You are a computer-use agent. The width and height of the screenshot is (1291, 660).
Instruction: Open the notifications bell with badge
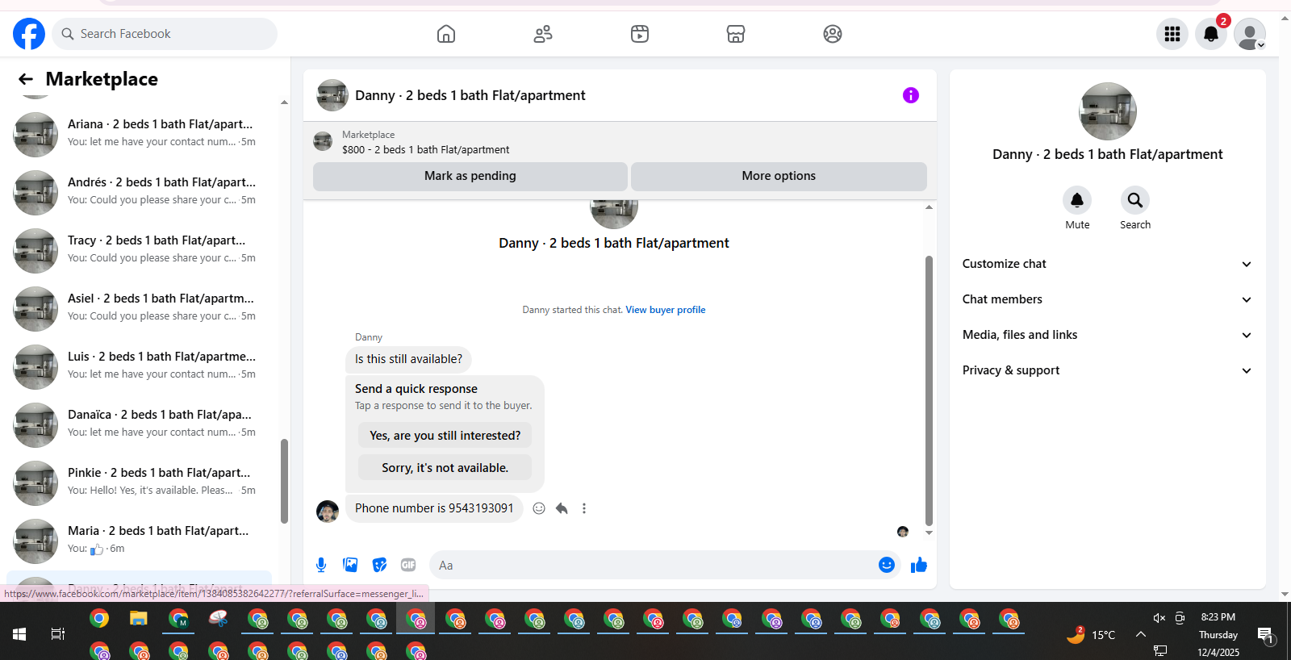coord(1211,34)
